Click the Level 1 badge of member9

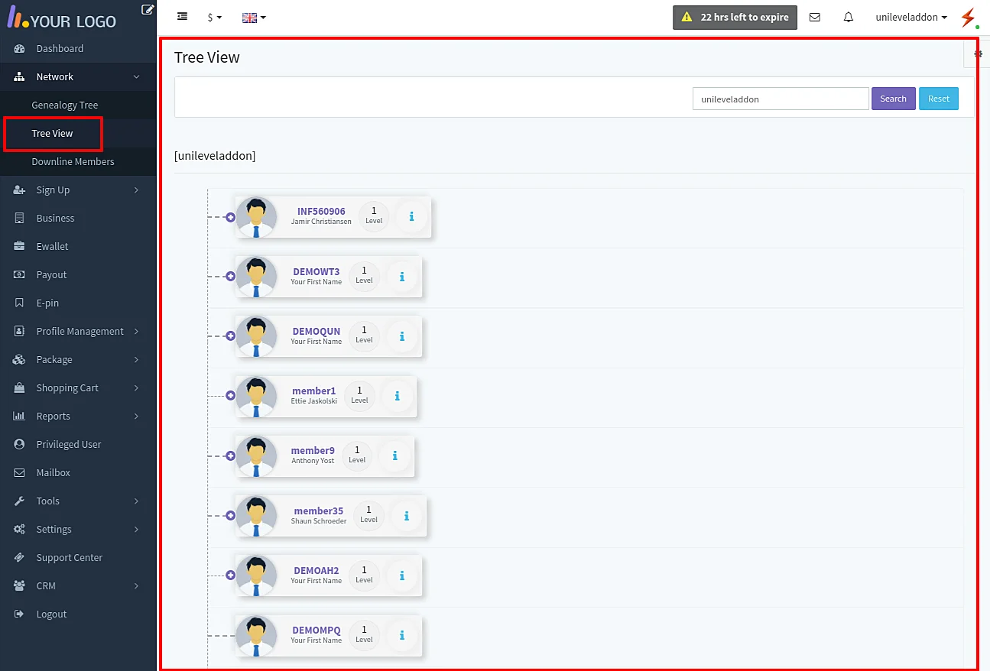click(357, 455)
